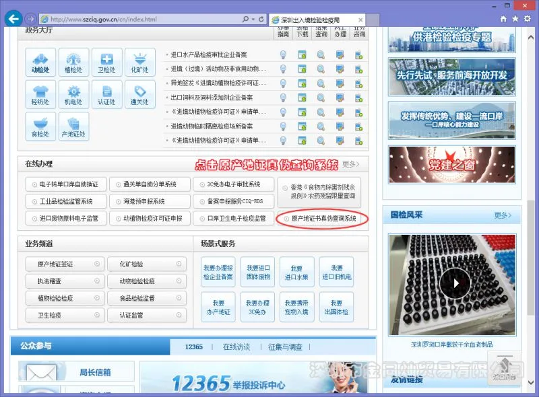Screen dimensions: 539x397
Task: Click the 轻纺处 shirt icon
Action: 40,94
